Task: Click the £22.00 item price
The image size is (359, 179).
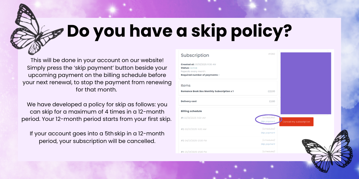Action: pyautogui.click(x=272, y=91)
